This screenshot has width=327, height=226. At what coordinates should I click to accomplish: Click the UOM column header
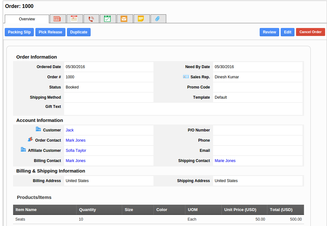(203, 210)
